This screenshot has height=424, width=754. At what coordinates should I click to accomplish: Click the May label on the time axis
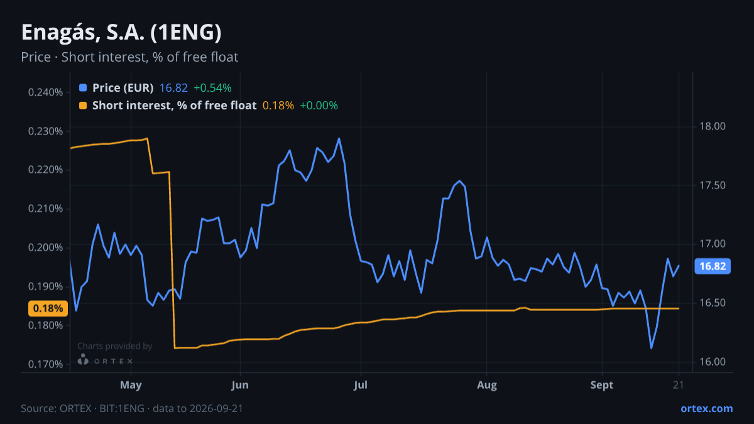(x=130, y=384)
